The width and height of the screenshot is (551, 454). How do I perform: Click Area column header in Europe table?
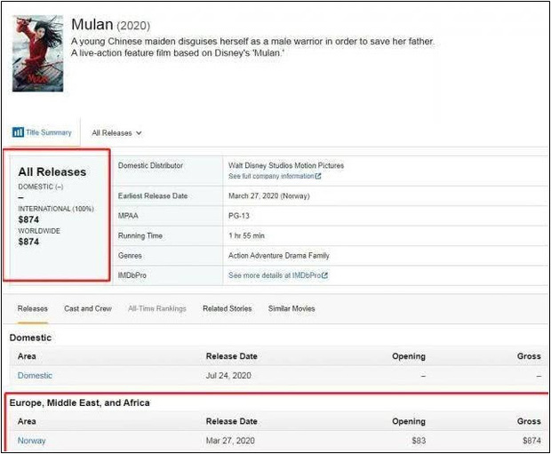pos(27,421)
